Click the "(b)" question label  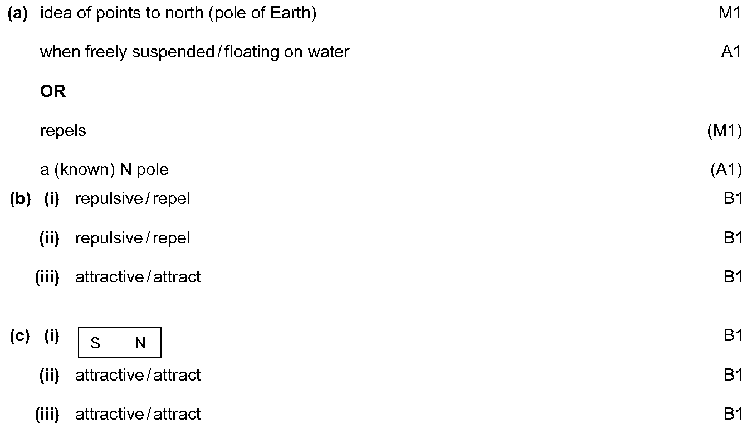point(20,199)
